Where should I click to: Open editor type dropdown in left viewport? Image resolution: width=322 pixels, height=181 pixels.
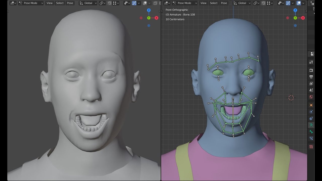tap(13, 3)
